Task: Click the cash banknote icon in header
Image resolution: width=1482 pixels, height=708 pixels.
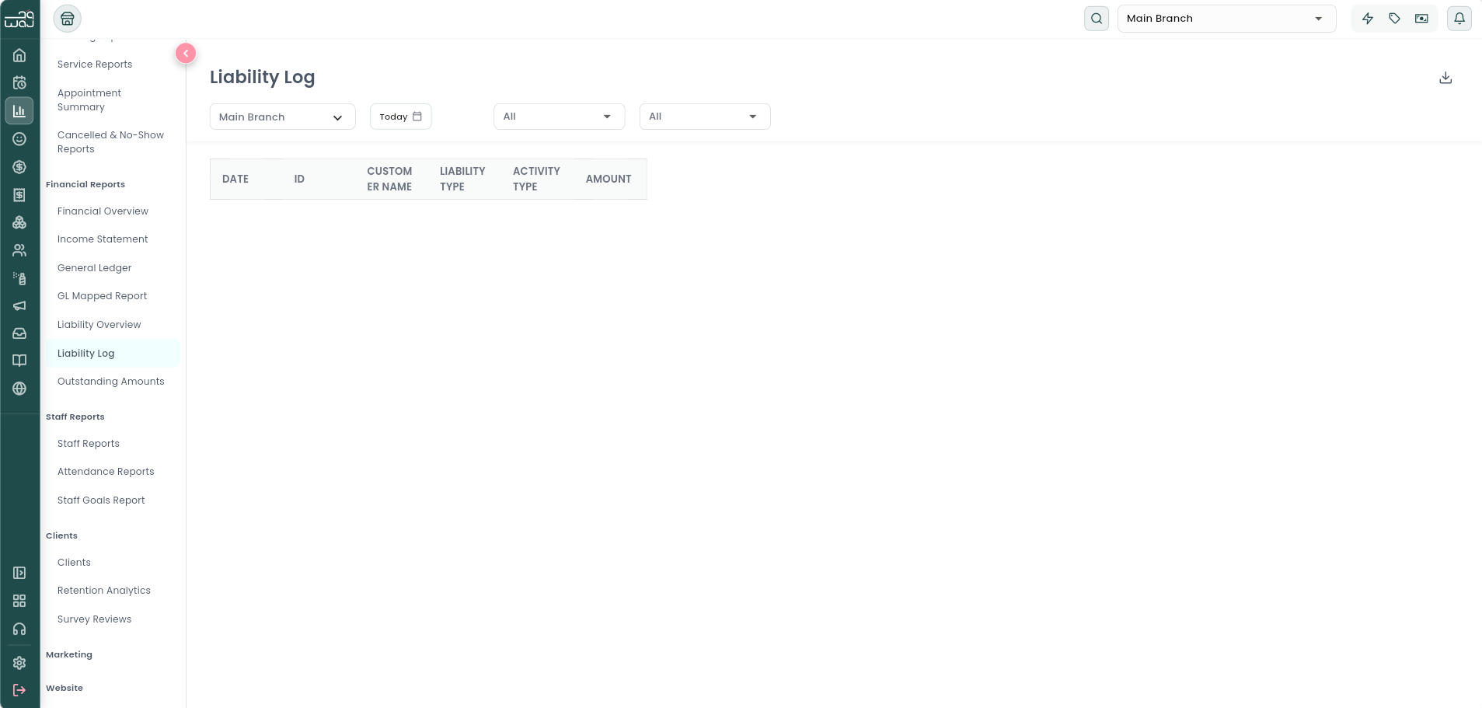Action: pyautogui.click(x=1421, y=19)
